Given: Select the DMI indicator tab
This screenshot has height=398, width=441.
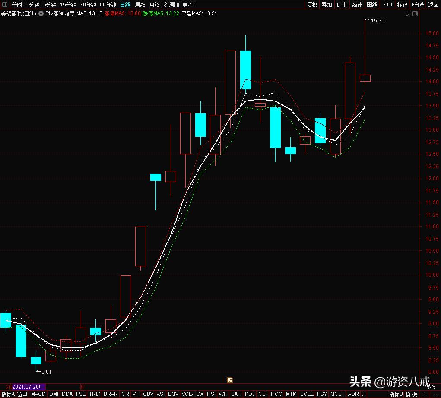Looking at the screenshot, I should click(54, 394).
